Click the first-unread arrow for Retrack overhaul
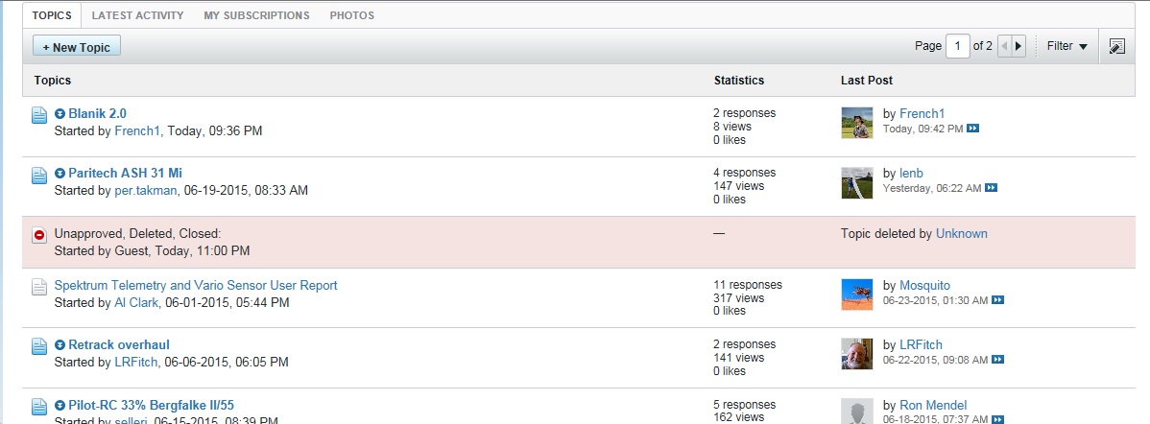This screenshot has width=1150, height=424. point(60,345)
